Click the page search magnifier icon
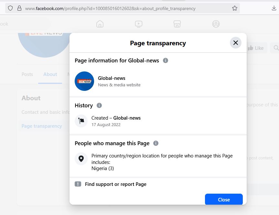This screenshot has width=279, height=215. pos(276,48)
